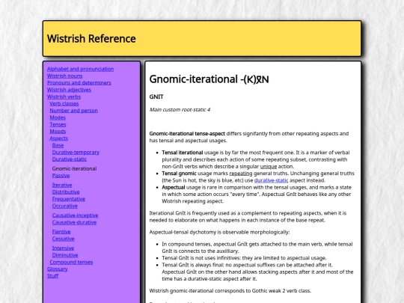Image resolution: width=404 pixels, height=303 pixels.
Task: Open Durative-temporary in sidebar
Action: click(x=76, y=153)
